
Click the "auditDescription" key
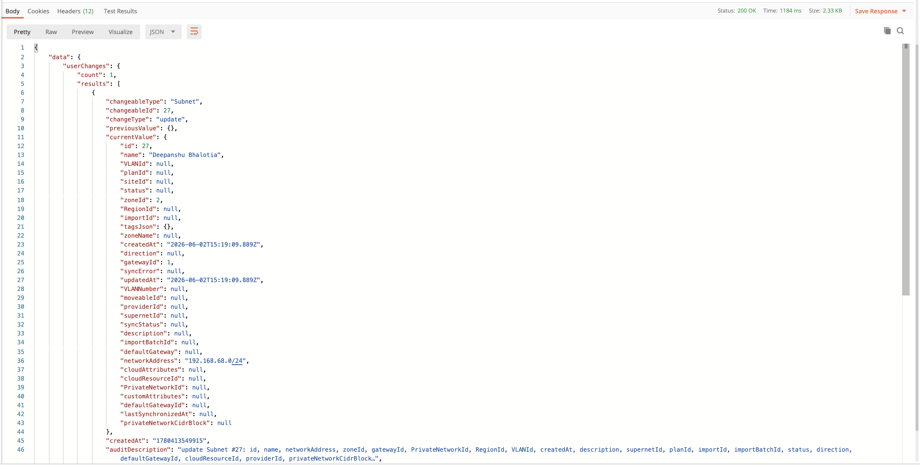click(x=138, y=449)
